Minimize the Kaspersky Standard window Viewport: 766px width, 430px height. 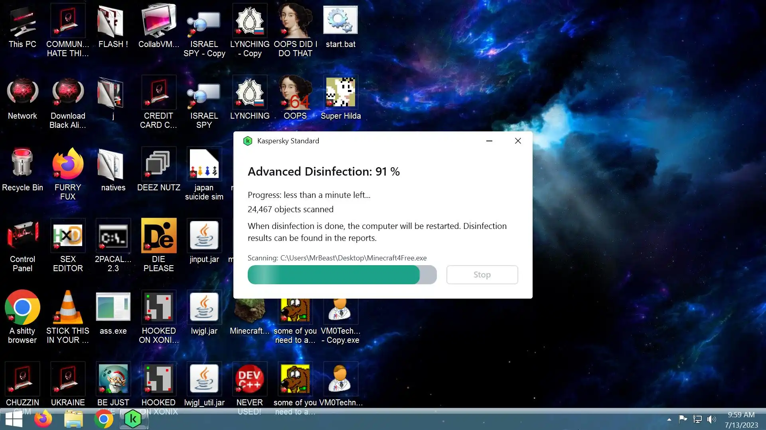(489, 141)
